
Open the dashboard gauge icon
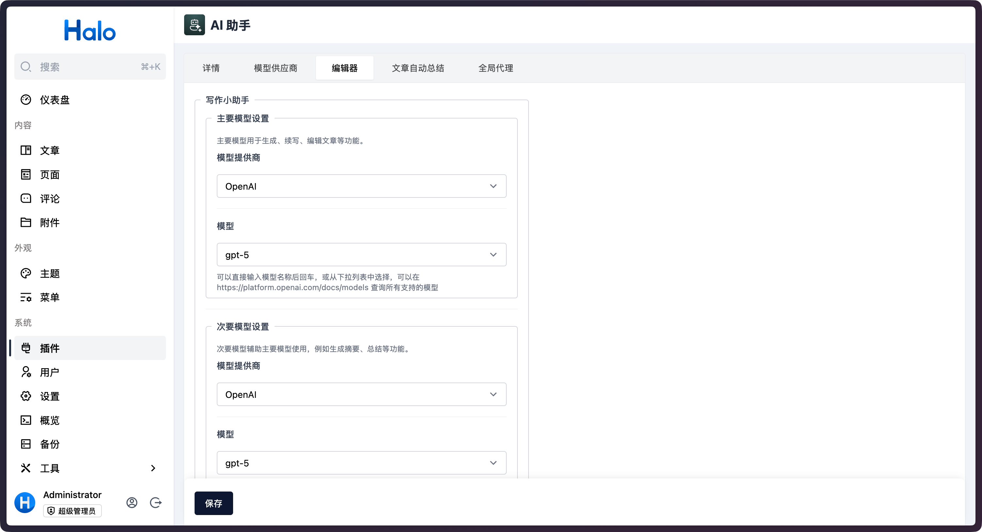point(25,100)
